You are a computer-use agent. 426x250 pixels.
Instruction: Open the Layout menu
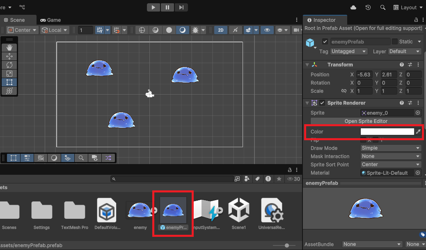[408, 7]
